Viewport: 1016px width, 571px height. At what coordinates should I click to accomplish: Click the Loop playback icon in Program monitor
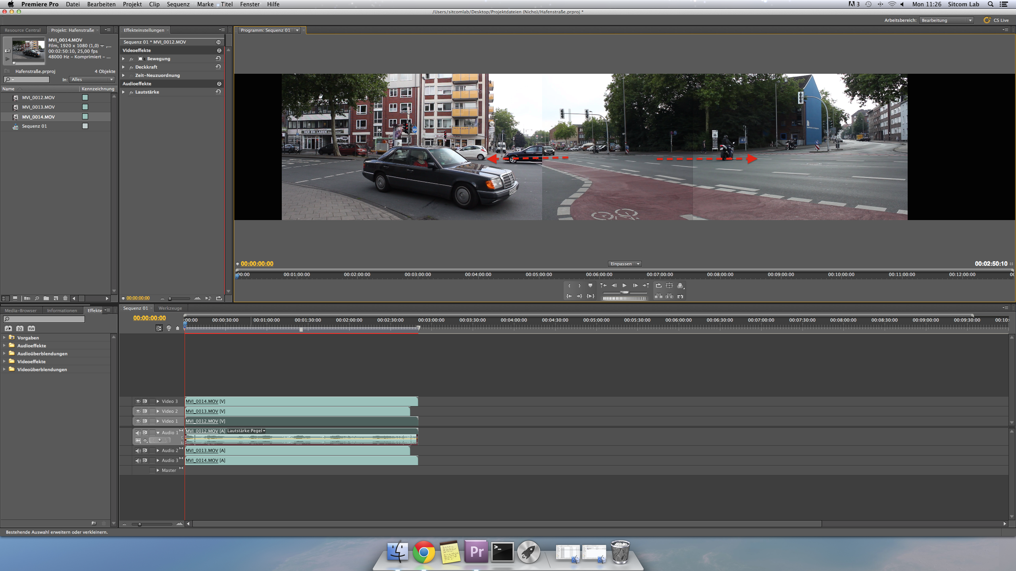[x=659, y=285]
